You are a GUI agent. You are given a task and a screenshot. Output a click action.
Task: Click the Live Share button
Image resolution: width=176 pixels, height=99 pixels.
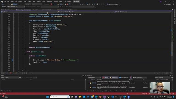click(167, 4)
